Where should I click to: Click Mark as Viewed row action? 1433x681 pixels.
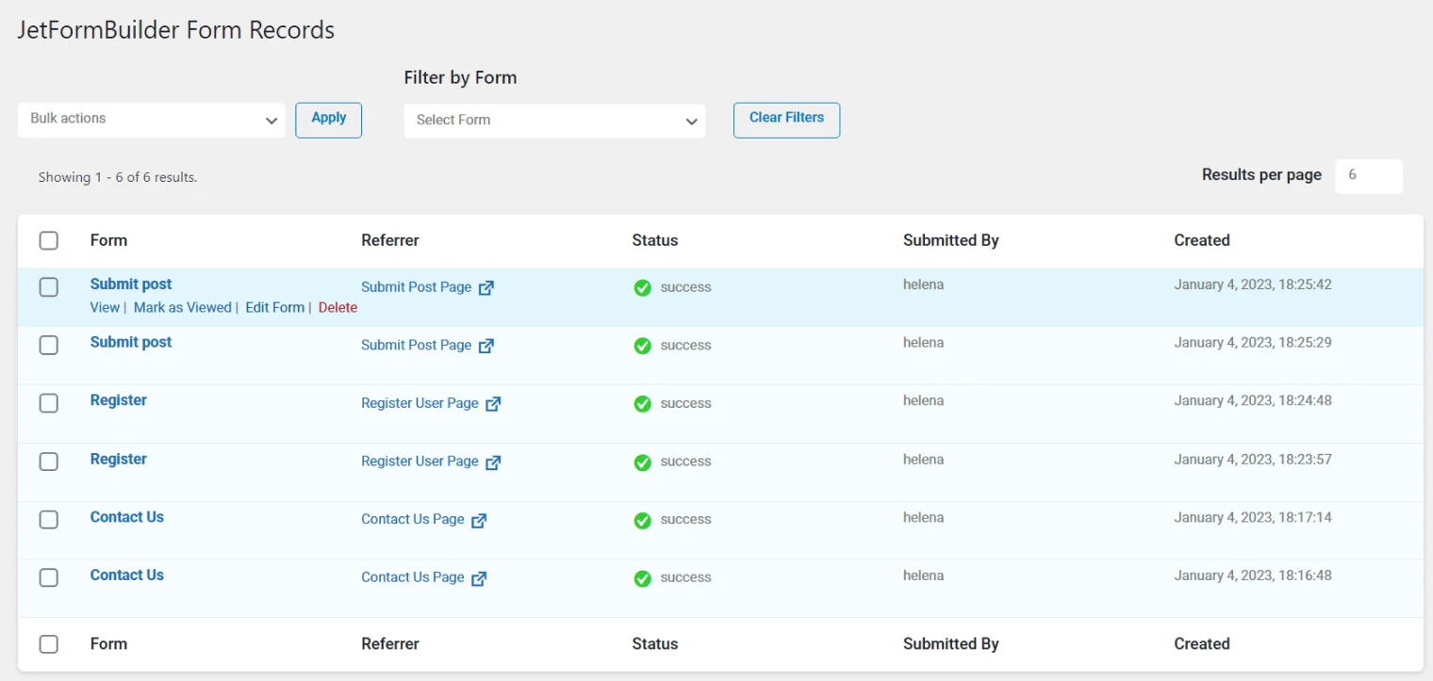pyautogui.click(x=182, y=308)
